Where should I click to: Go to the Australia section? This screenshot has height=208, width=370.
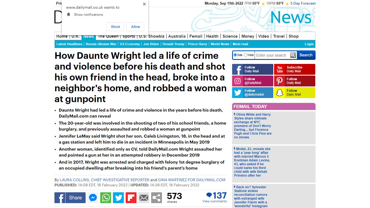177,36
